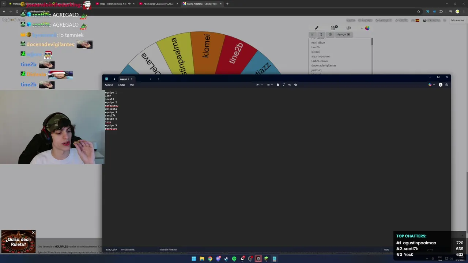Switch to 'Abrimos las Cajas' browser tab
The height and width of the screenshot is (263, 468).
point(158,4)
